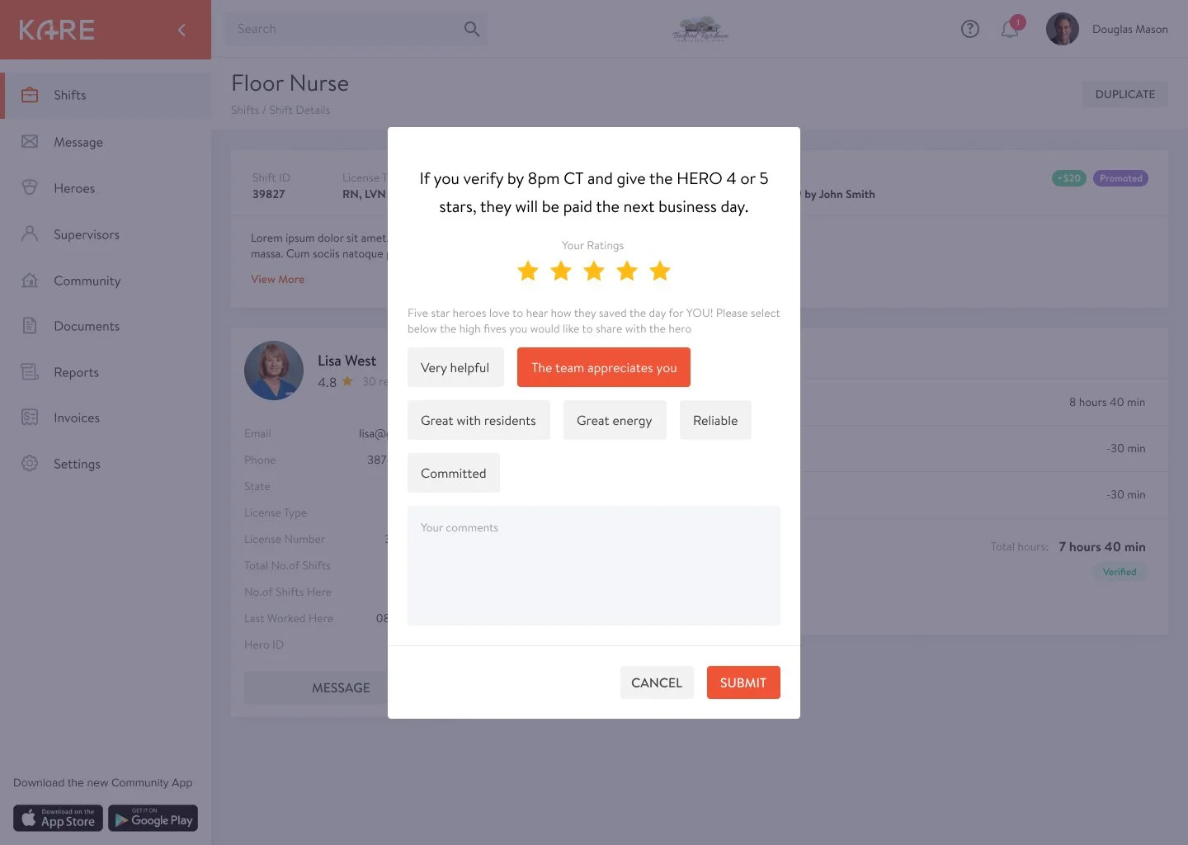Collapse the sidebar with the chevron arrow
Viewport: 1188px width, 845px height.
click(181, 30)
